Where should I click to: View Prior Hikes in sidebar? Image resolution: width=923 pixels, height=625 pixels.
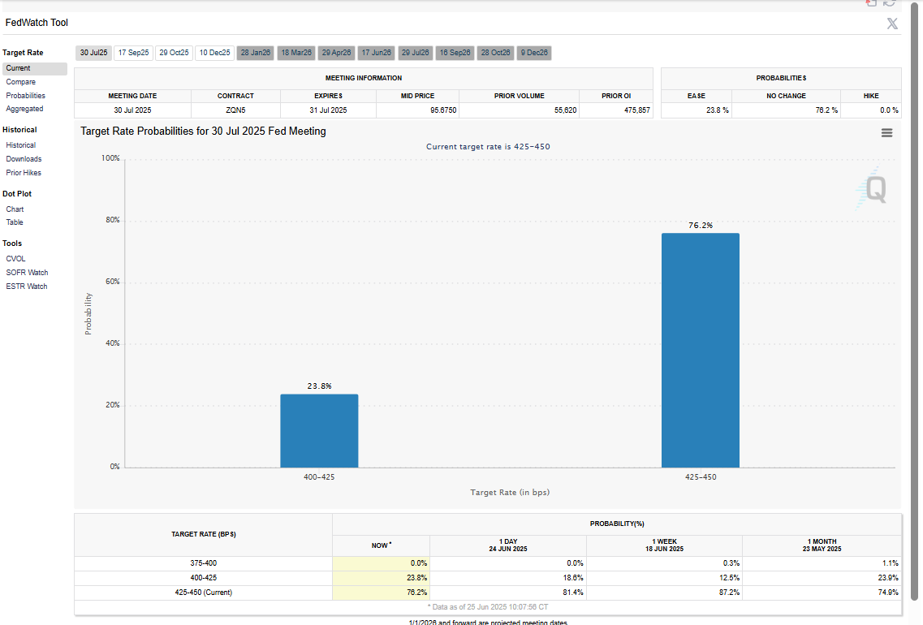pyautogui.click(x=24, y=173)
